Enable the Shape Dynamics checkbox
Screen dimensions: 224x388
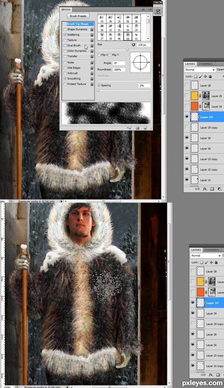coord(65,29)
